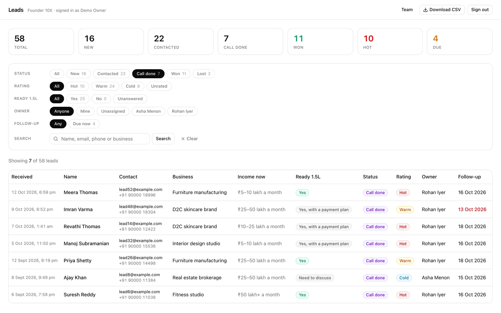Screen dimensions: 501x313
Task: Filter rating by Hot 10
Action: (x=77, y=86)
